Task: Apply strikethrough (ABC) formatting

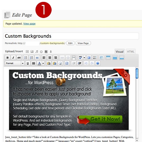Action: click(19, 58)
